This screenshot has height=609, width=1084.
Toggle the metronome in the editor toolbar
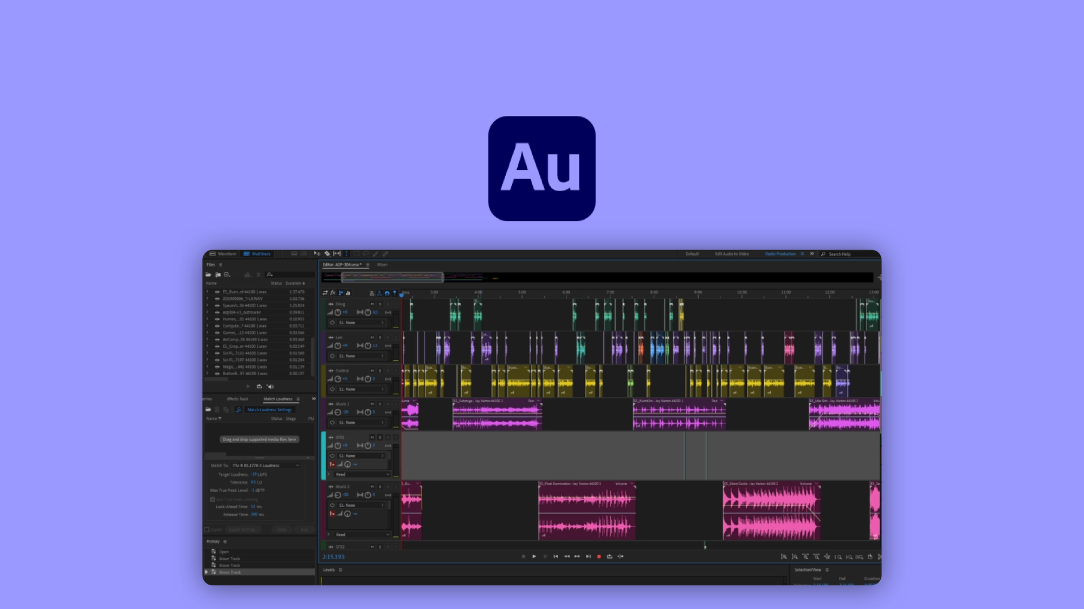coord(372,293)
